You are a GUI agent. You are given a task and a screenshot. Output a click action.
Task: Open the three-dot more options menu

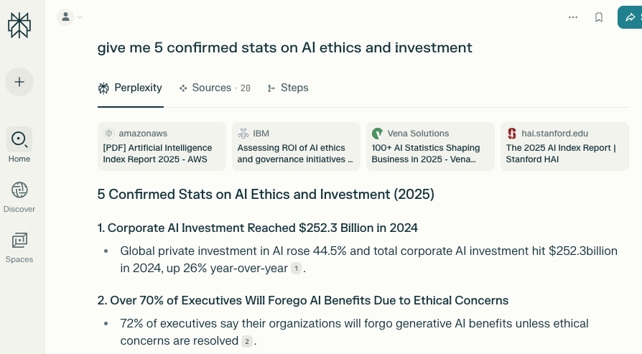573,17
